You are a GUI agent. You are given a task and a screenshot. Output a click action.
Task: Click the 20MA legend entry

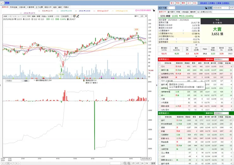pos(83,11)
